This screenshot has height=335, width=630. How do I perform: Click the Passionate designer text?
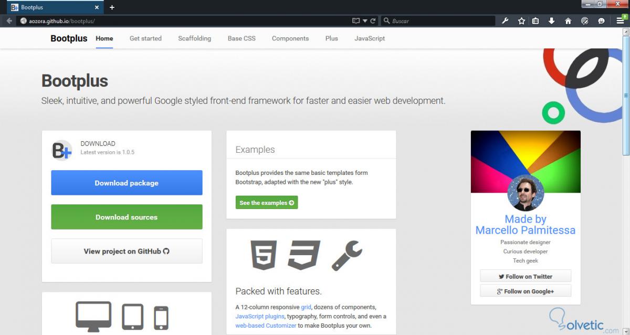[x=526, y=242]
